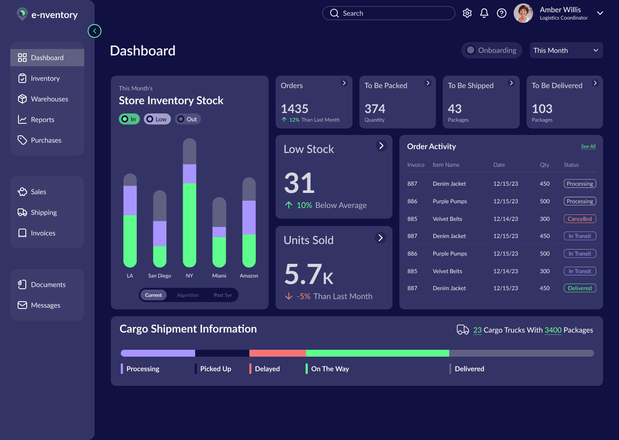Toggle the Low stock filter

point(157,119)
